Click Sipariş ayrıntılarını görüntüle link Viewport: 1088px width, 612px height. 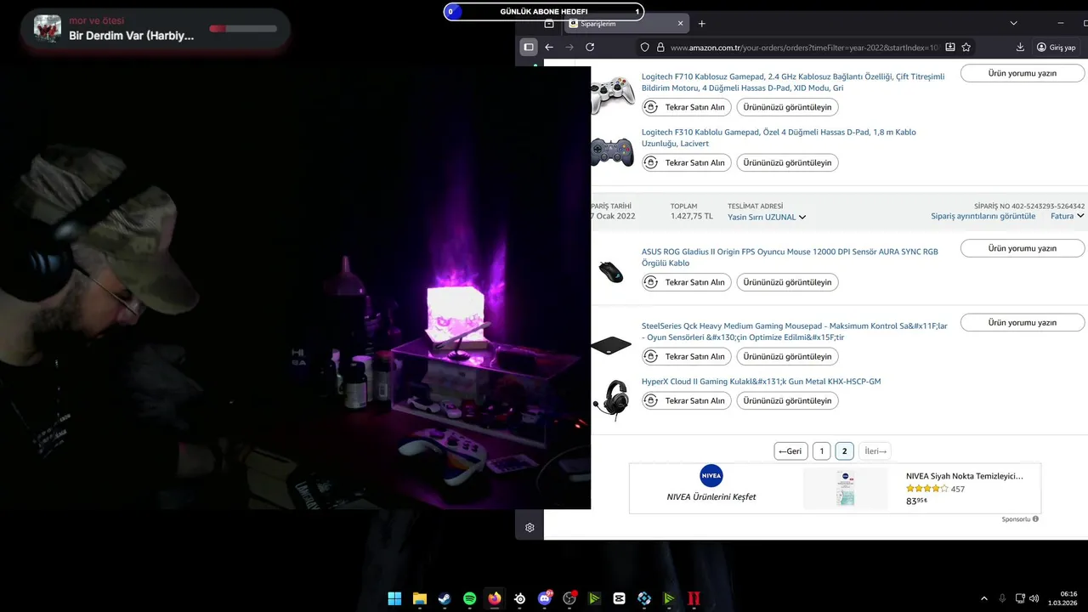[983, 216]
